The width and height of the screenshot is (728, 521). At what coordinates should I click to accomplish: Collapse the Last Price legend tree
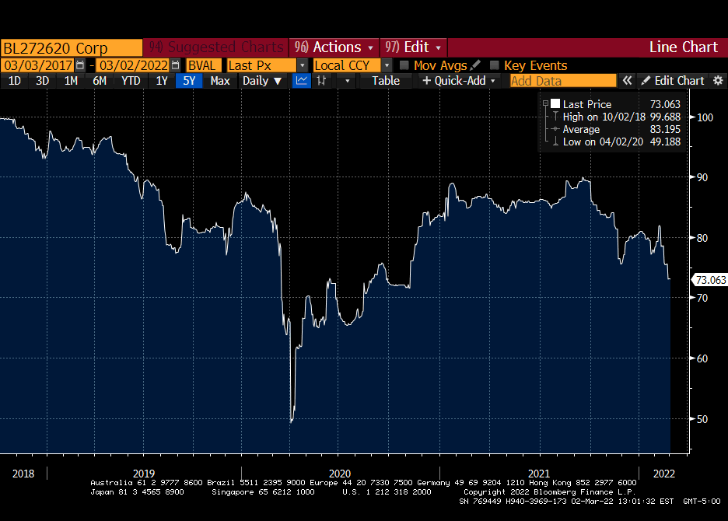pyautogui.click(x=545, y=103)
